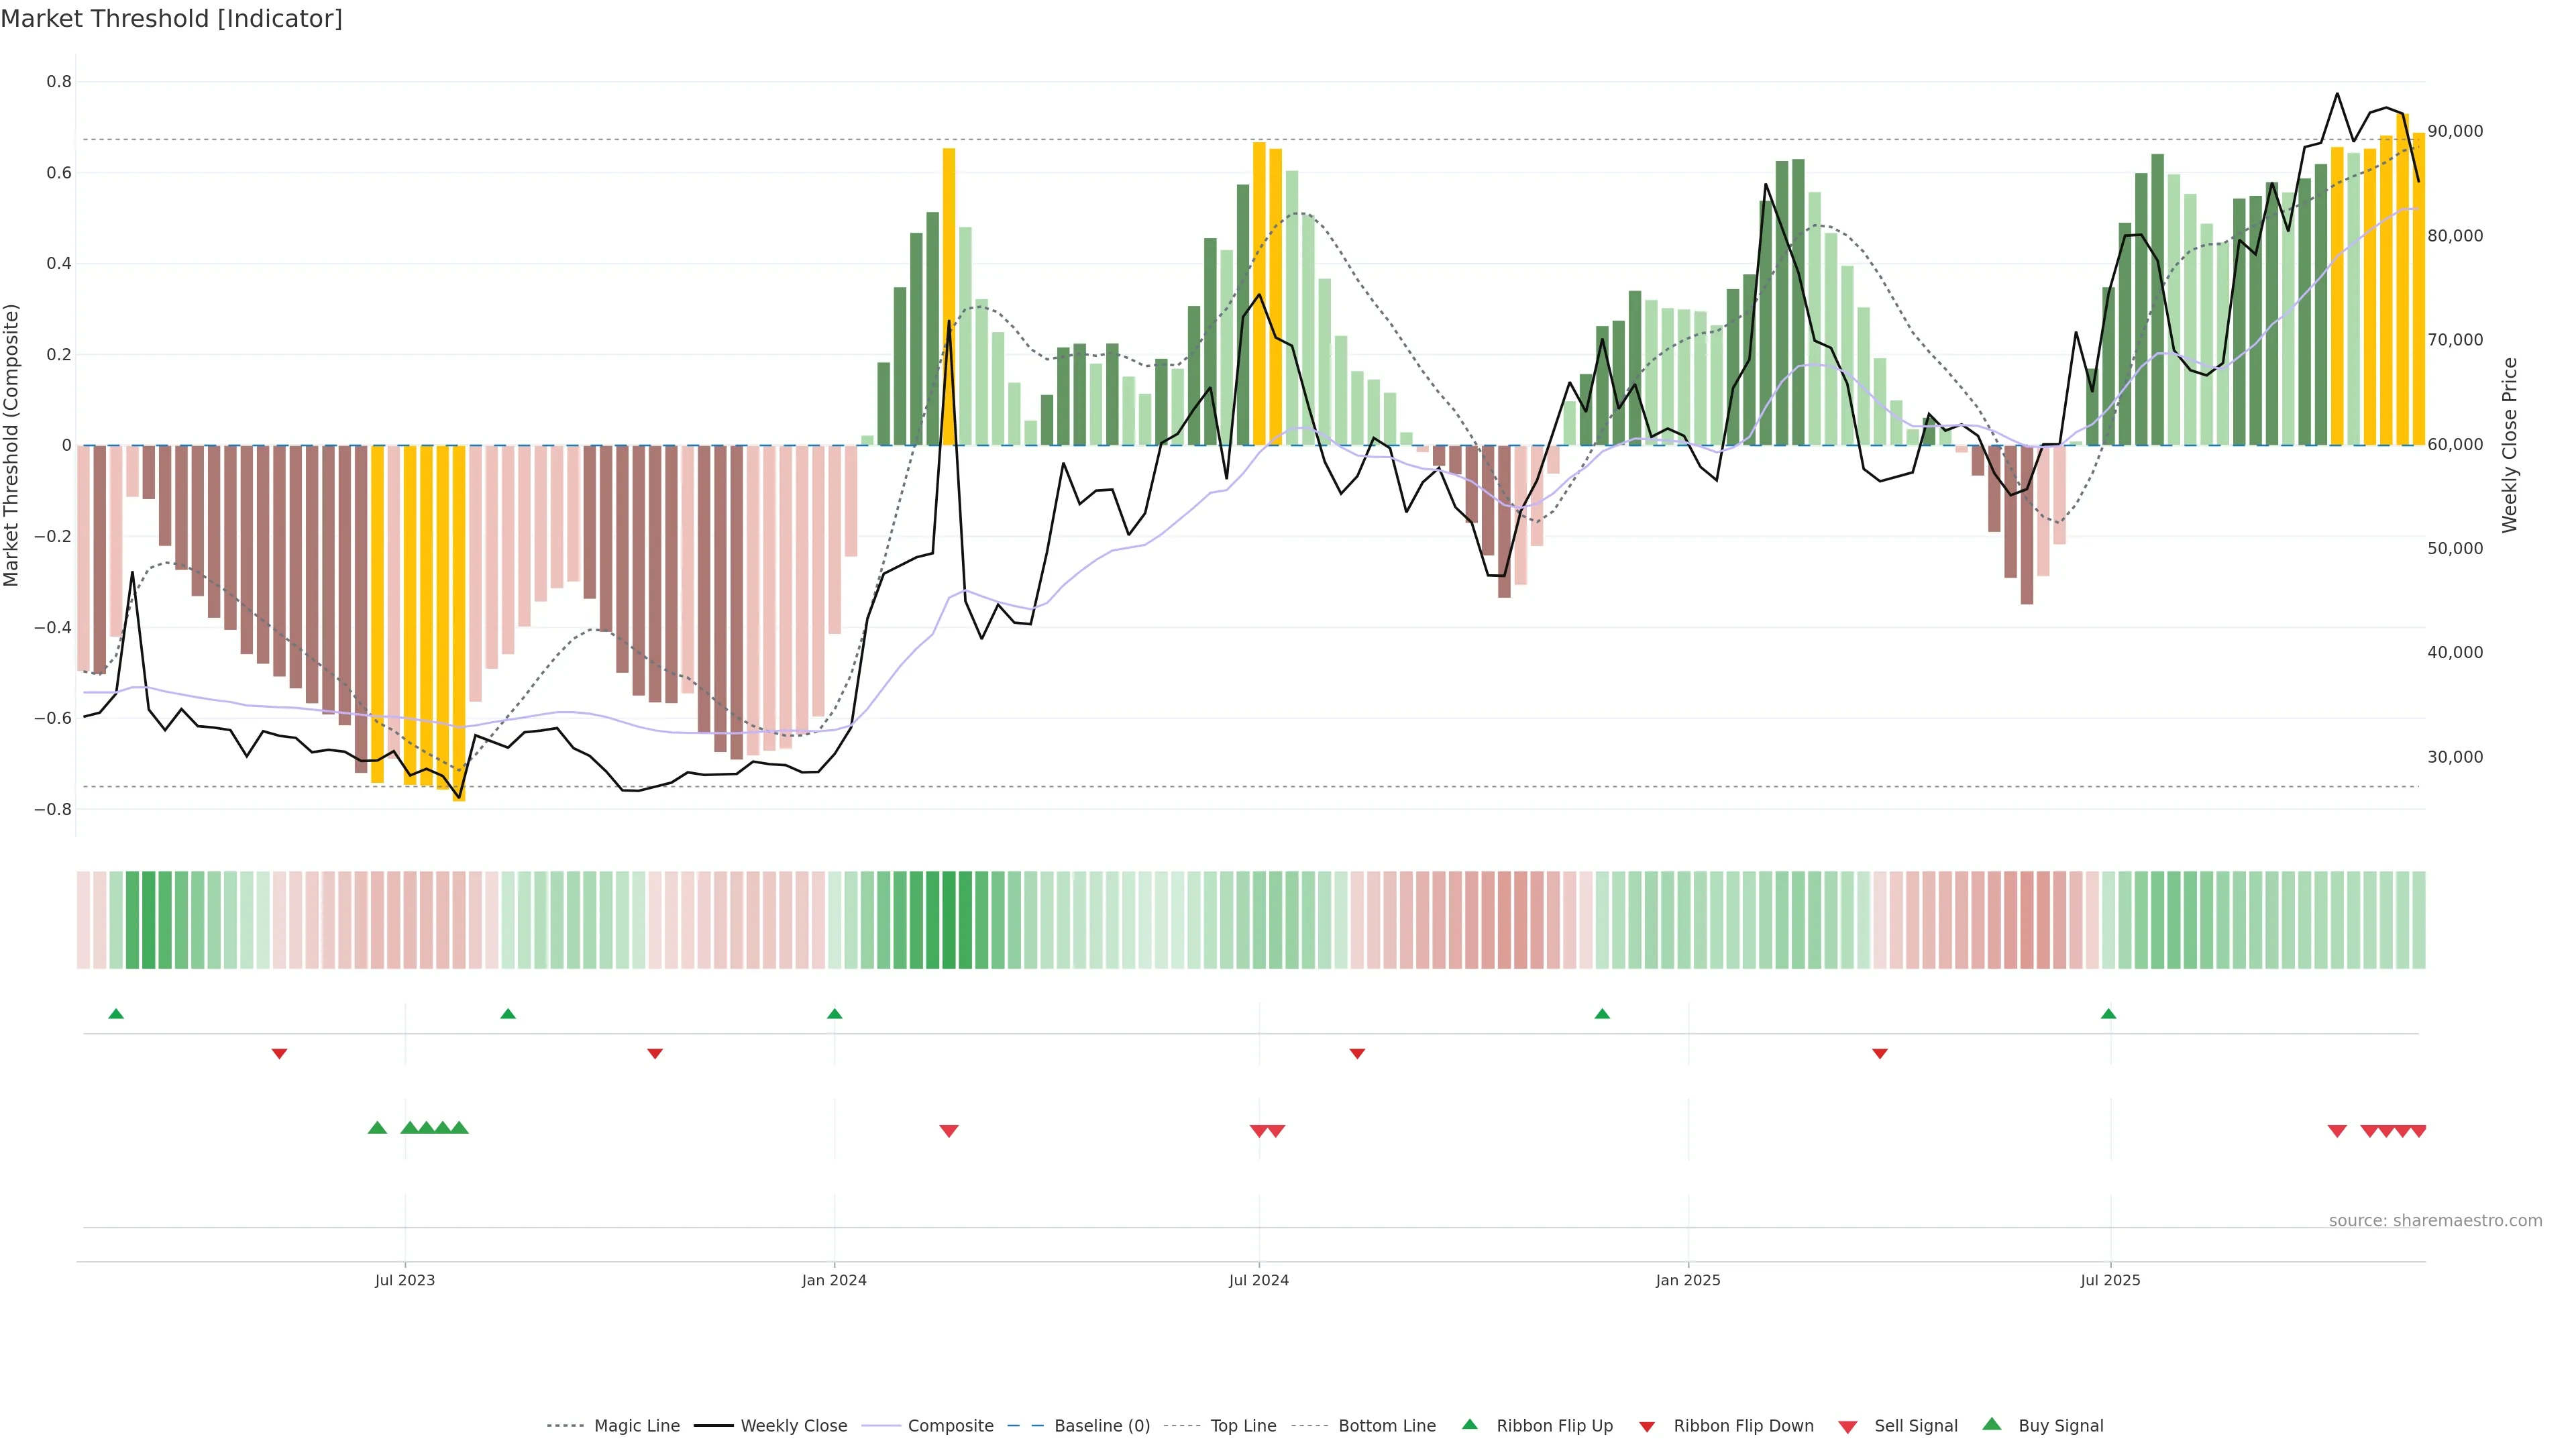Click the Top Line legend entry

pyautogui.click(x=1243, y=1425)
